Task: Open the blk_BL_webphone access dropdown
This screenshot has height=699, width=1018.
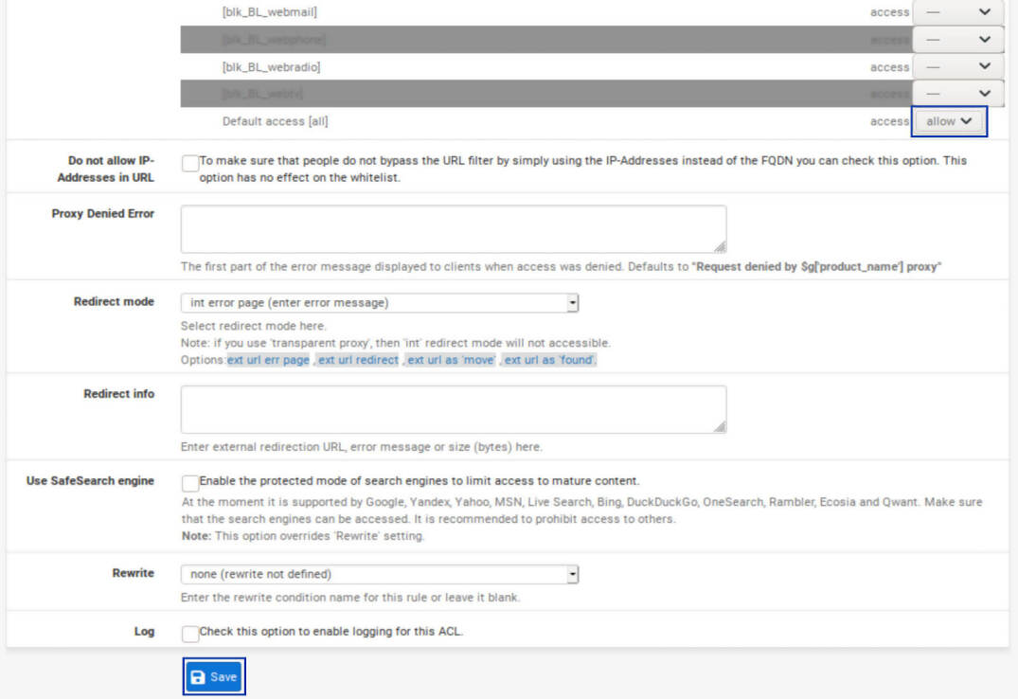Action: (958, 39)
